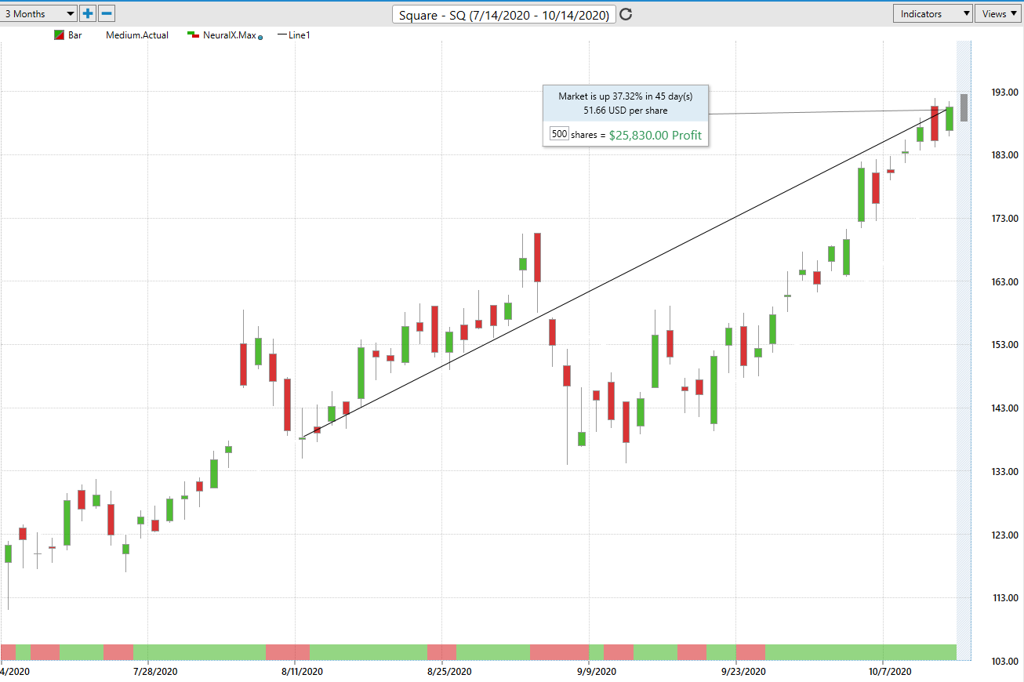Select the Medium.Actual legend entry

(x=137, y=35)
